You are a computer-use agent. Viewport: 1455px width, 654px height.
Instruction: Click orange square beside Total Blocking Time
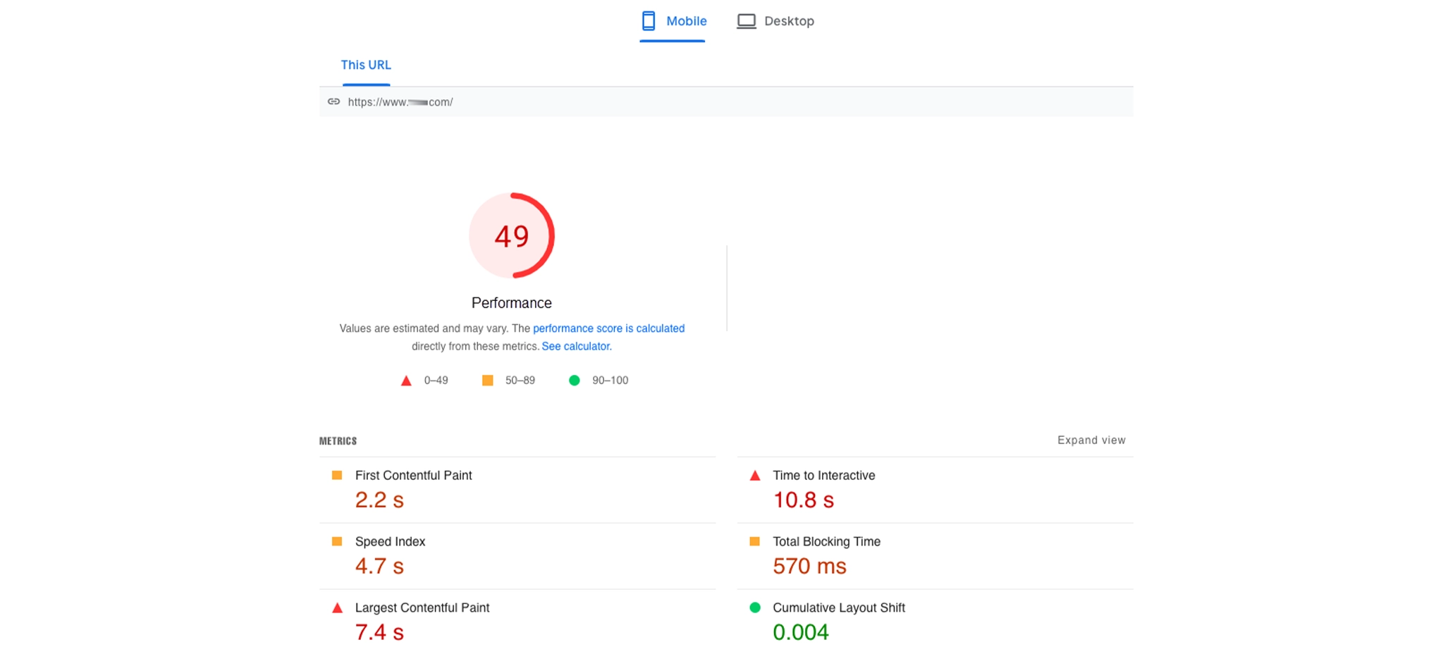pos(755,542)
